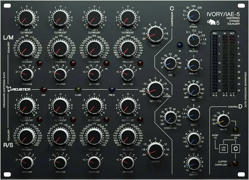Toggle IN LED of R/S 937–27k band
The width and height of the screenshot is (249, 180).
[x=140, y=120]
